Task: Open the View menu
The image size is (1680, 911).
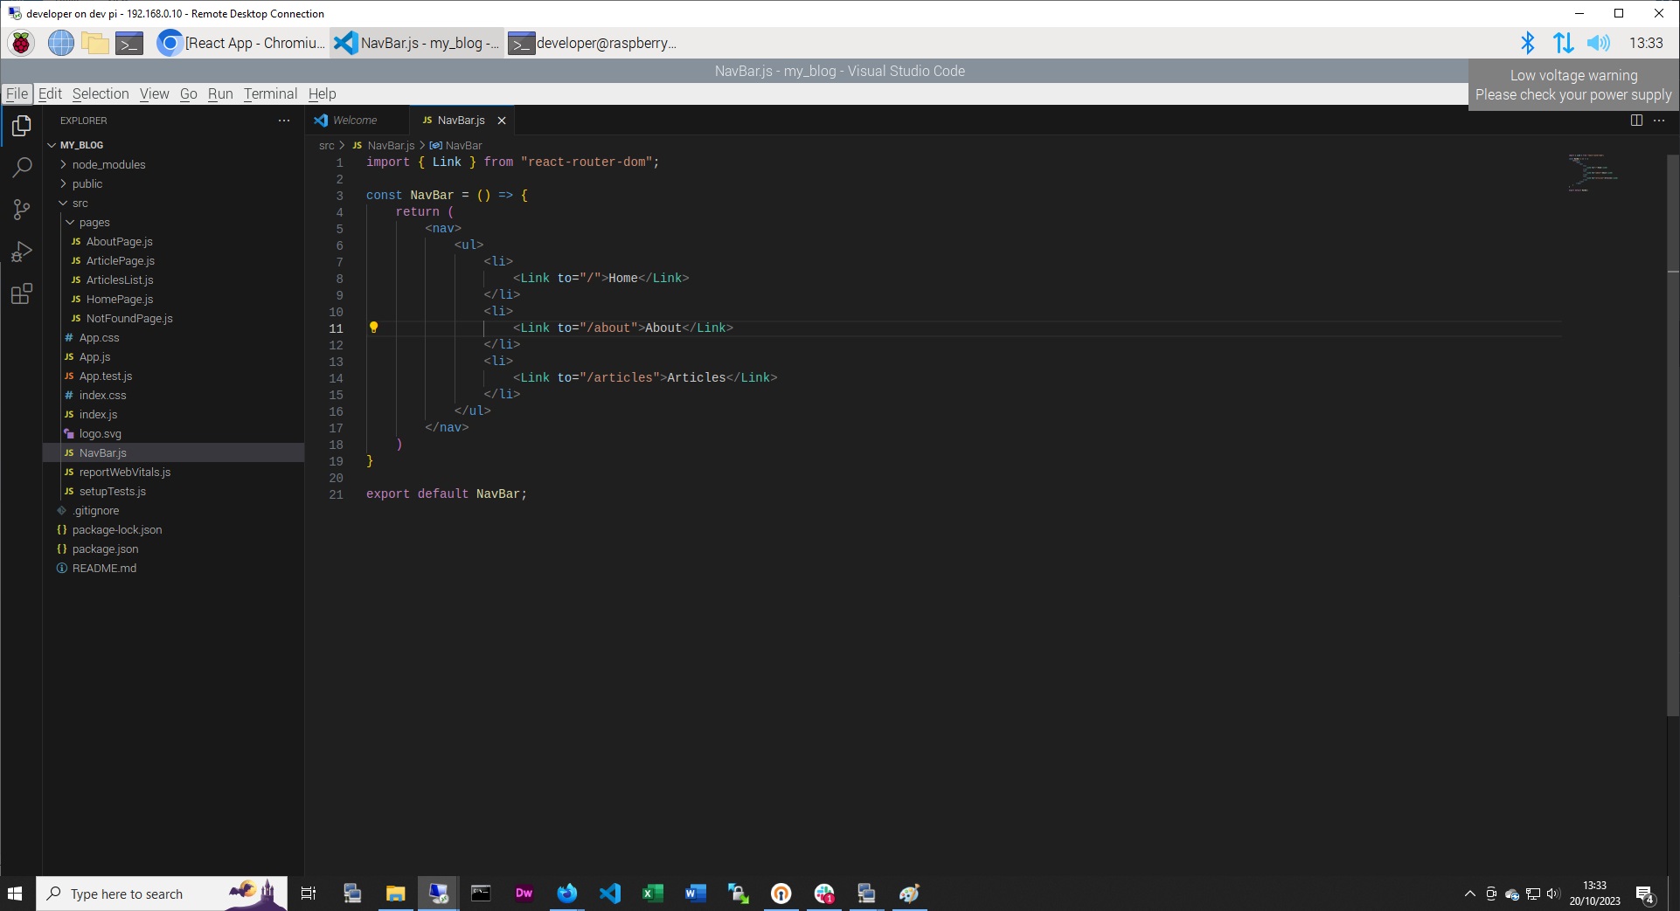Action: [154, 93]
